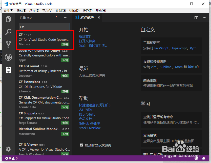The height and width of the screenshot is (163, 211).
Task: Open the Stack Overflow link
Action: (90, 128)
